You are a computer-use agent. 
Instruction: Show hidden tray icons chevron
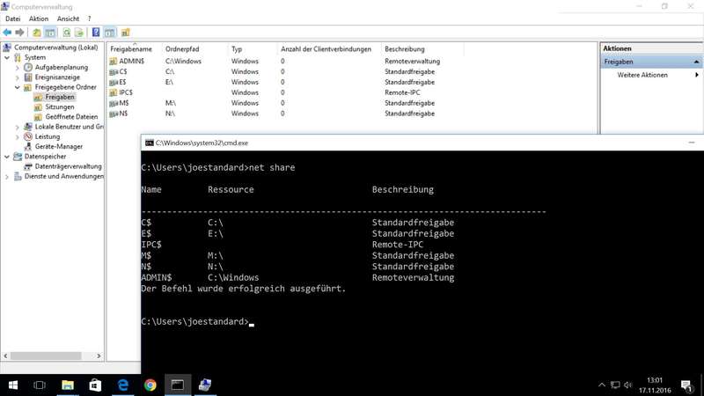[602, 385]
